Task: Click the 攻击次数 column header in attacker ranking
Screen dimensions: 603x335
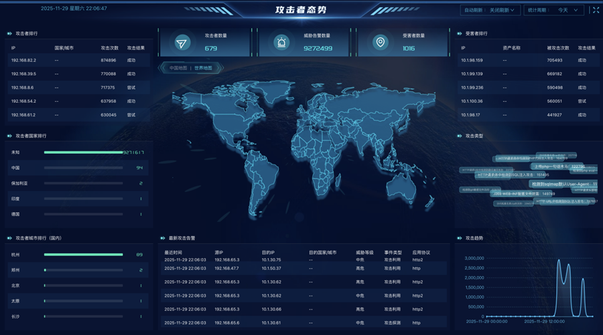Action: [x=110, y=48]
